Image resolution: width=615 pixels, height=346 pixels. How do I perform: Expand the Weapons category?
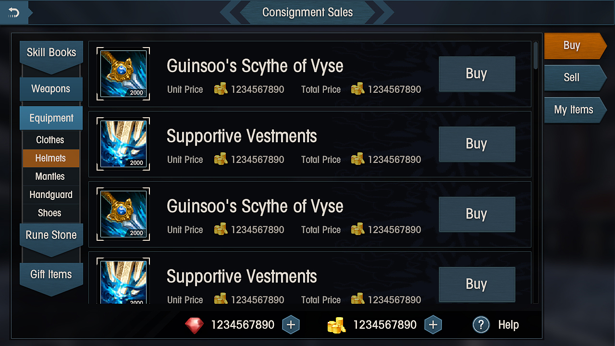pos(51,89)
